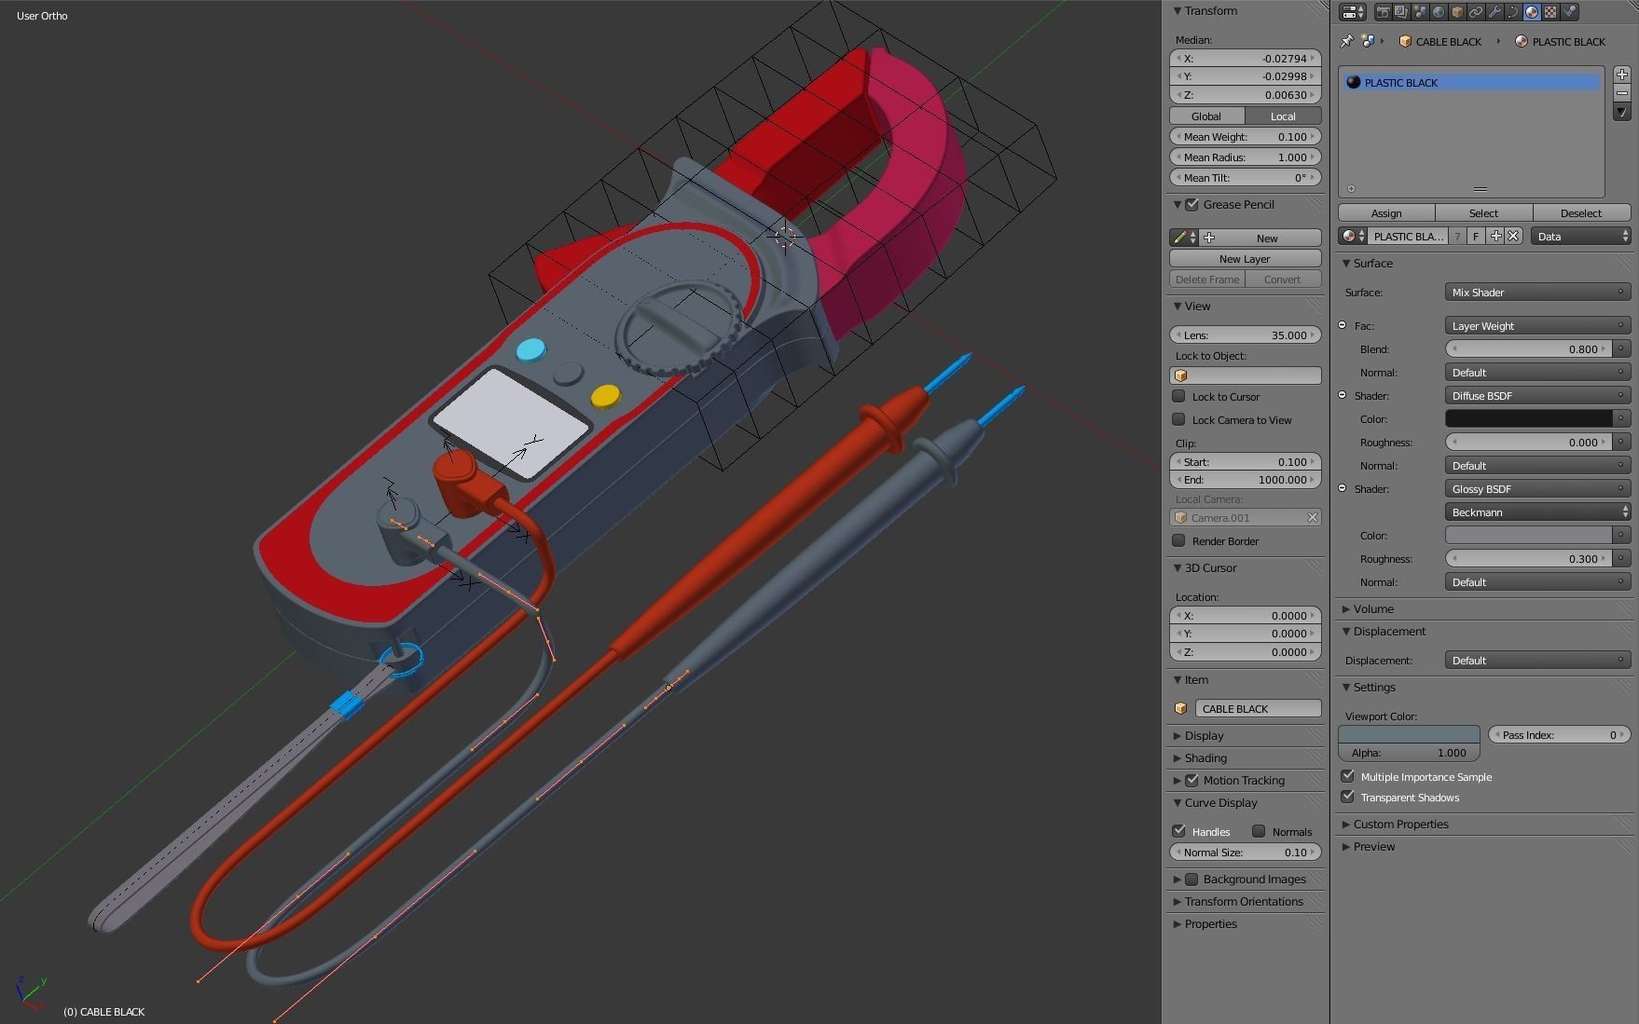Click the Assign button for the material
The image size is (1639, 1024).
pyautogui.click(x=1386, y=212)
